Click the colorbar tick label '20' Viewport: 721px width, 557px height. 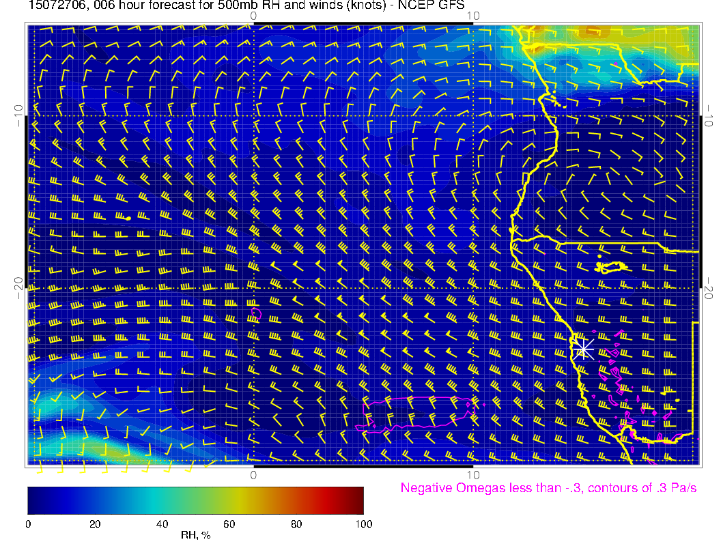tap(95, 524)
